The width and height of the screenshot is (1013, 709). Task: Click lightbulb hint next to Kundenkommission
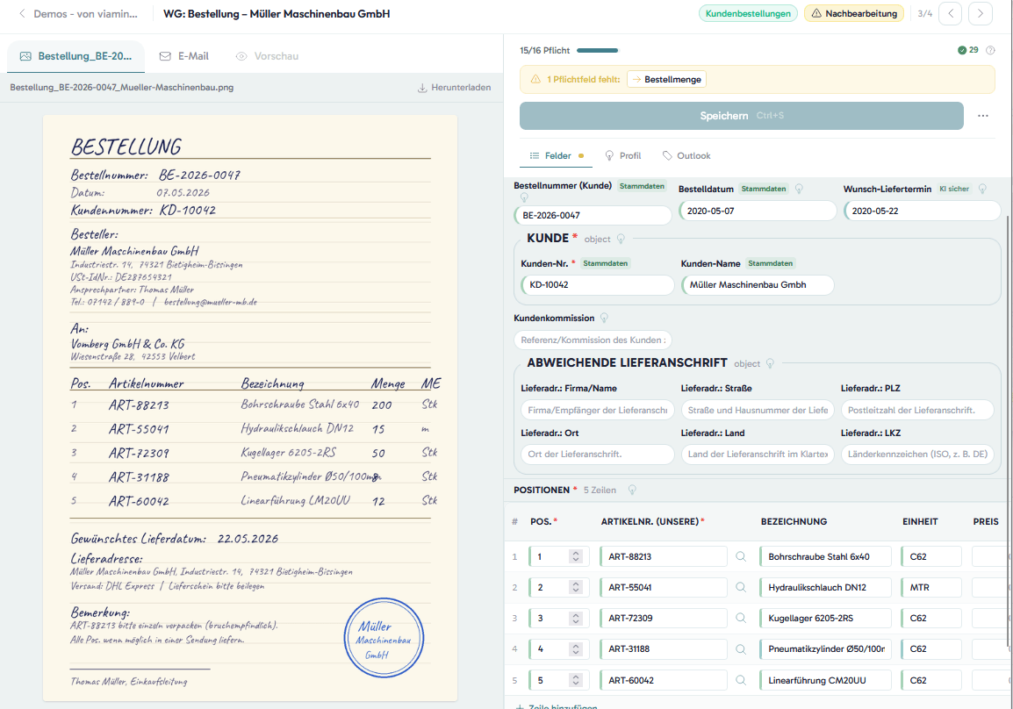click(604, 318)
